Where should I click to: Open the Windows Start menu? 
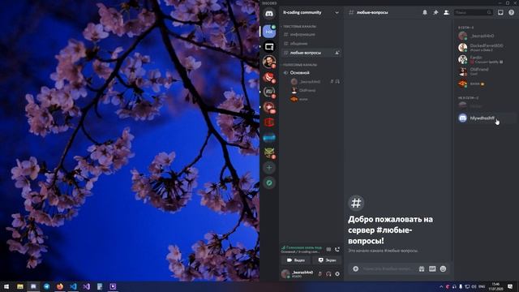point(6,286)
